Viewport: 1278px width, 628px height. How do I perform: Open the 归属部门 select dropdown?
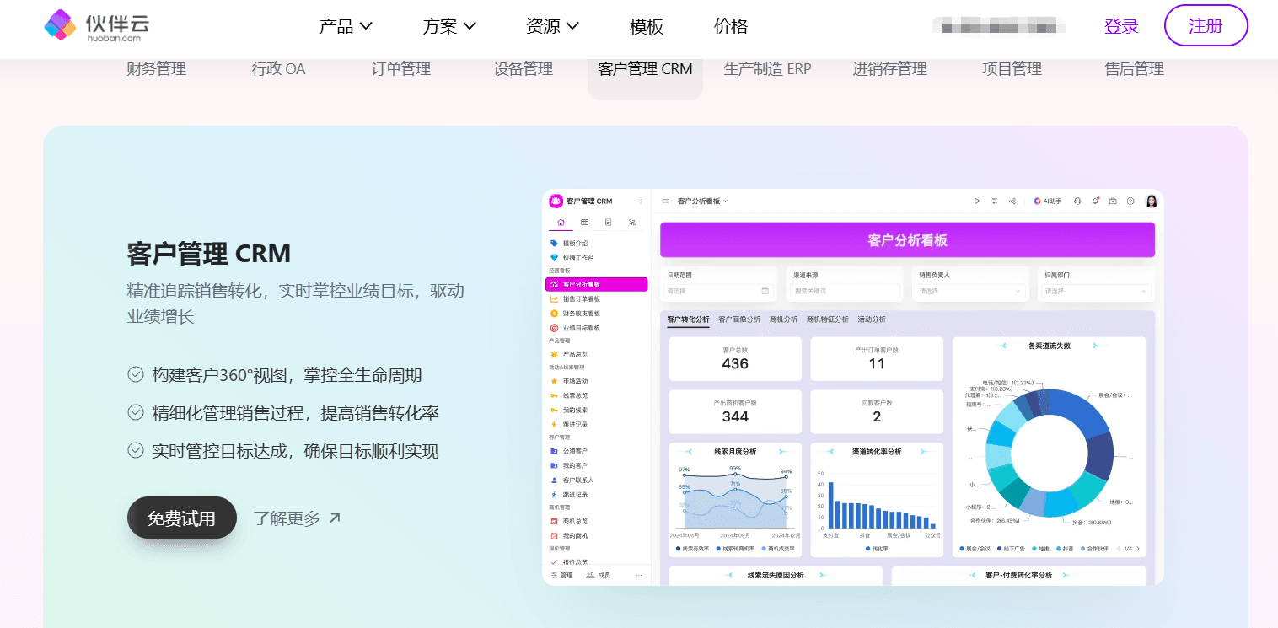pyautogui.click(x=1096, y=291)
